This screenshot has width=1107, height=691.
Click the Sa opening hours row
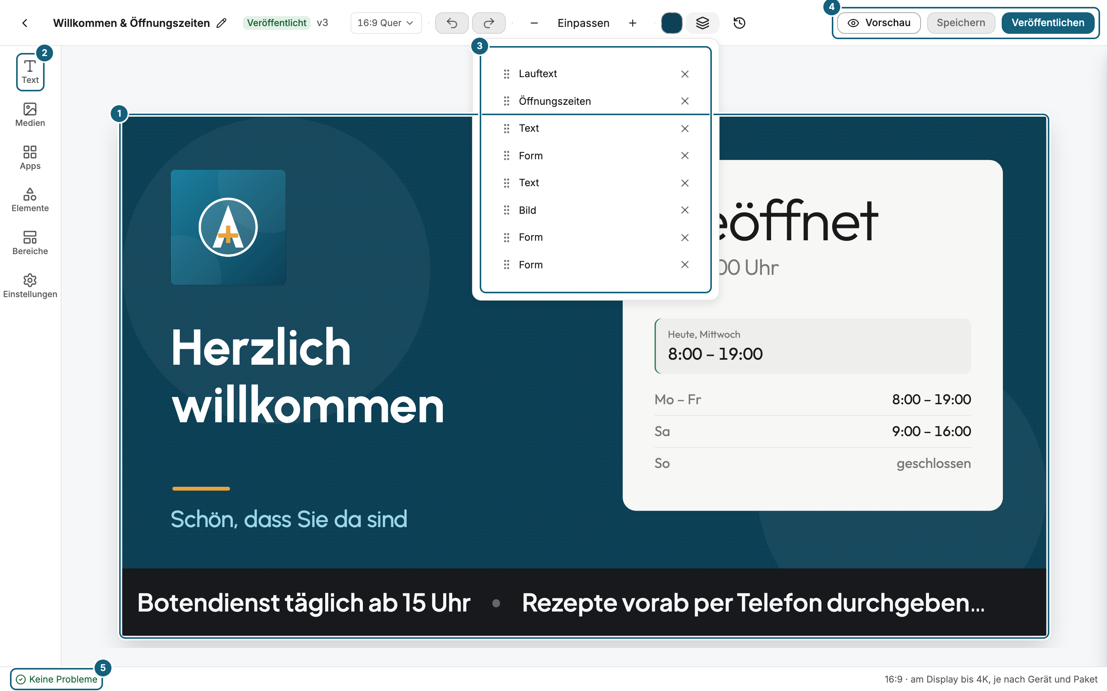point(813,431)
